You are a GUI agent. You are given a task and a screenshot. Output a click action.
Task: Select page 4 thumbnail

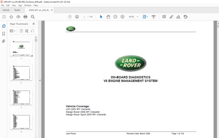coord(21,122)
